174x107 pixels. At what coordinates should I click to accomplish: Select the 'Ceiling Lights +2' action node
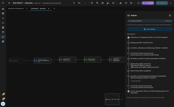pos(93,60)
